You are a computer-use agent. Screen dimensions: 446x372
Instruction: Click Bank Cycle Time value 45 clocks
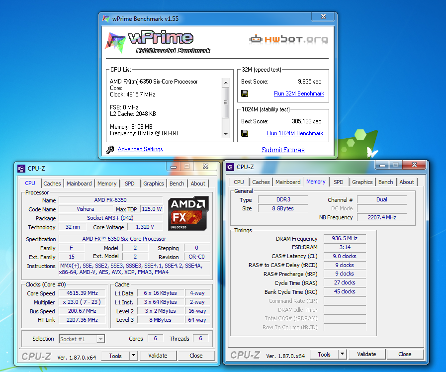345,291
